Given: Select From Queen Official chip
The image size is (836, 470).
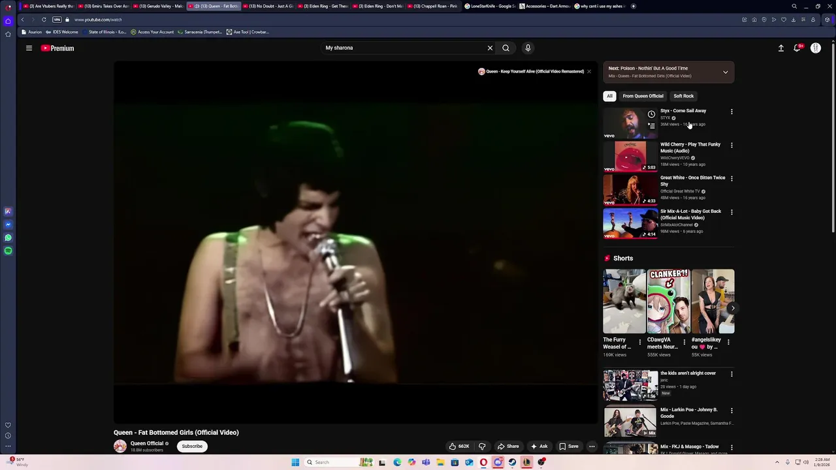Looking at the screenshot, I should 643,96.
